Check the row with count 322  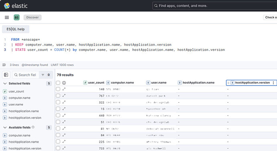click(x=58, y=102)
